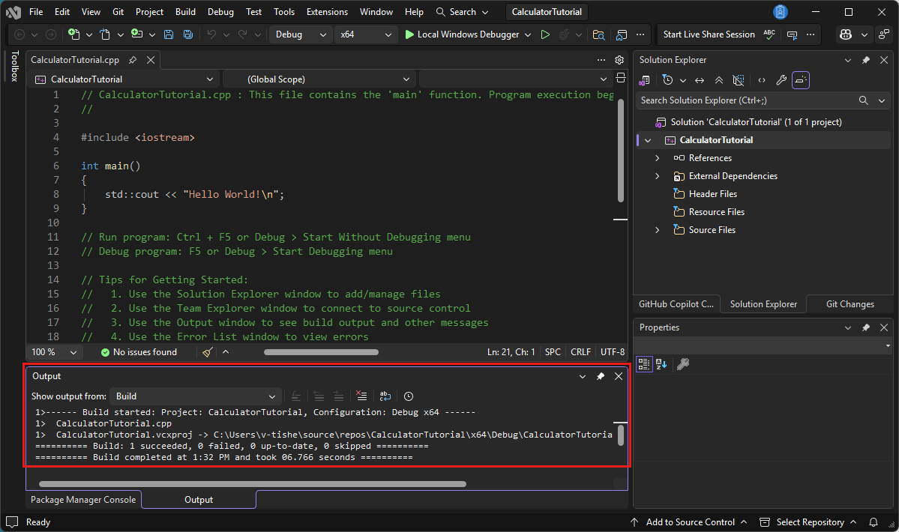The height and width of the screenshot is (532, 899).
Task: Expand the Source Files node
Action: click(x=657, y=229)
